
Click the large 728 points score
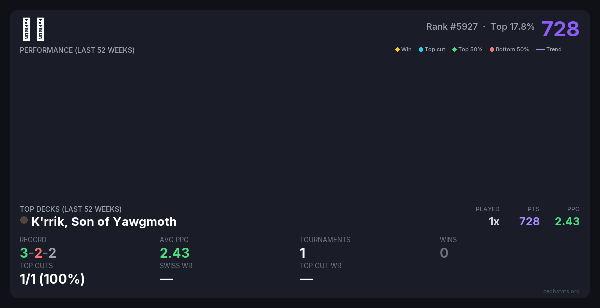tap(560, 29)
